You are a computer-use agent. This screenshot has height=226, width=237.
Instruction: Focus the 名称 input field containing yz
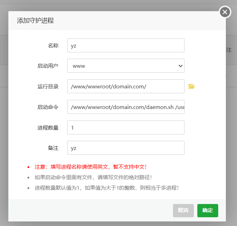point(125,45)
